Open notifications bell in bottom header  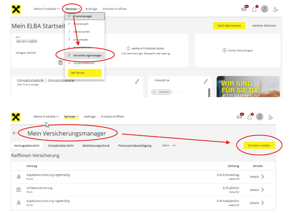click(250, 117)
